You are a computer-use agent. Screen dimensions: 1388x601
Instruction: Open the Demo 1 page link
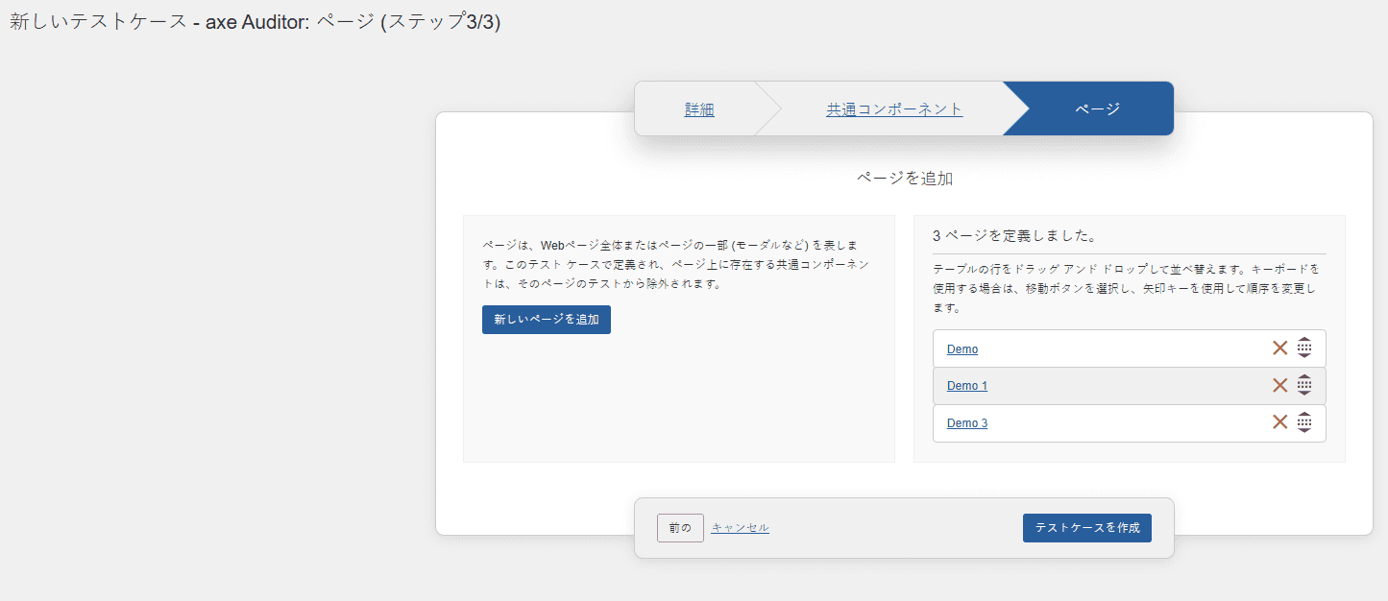[967, 386]
